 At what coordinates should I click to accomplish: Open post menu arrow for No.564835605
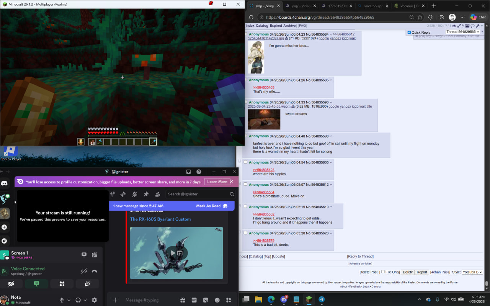pos(331,162)
